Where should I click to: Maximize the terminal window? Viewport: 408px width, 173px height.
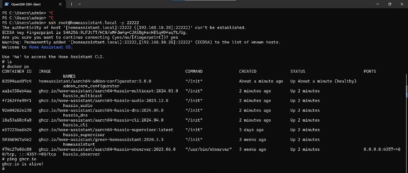[390, 4]
